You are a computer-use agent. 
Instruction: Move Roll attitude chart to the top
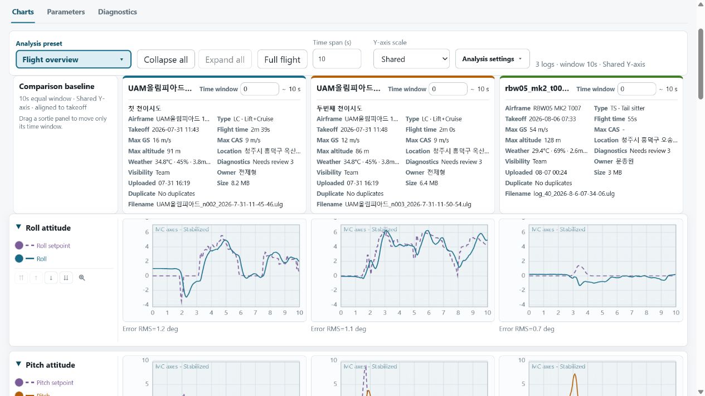21,278
